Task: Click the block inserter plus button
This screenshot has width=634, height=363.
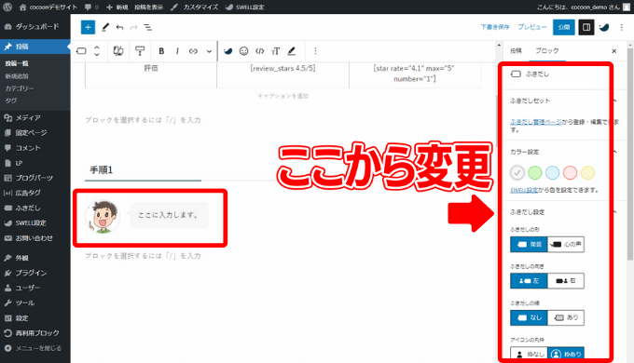Action: (88, 27)
